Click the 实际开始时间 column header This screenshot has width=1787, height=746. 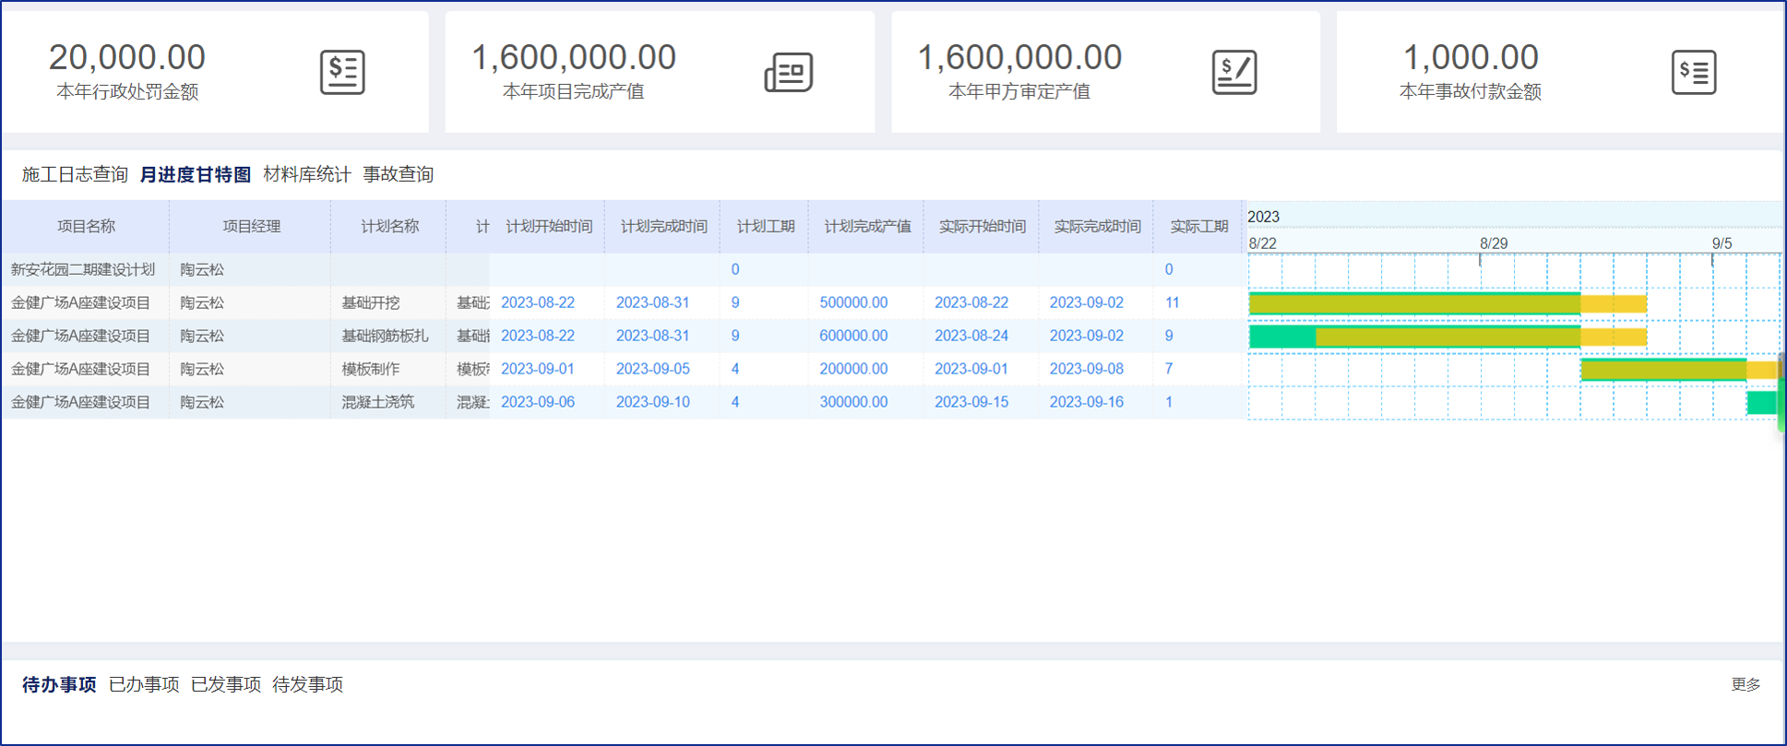982,226
